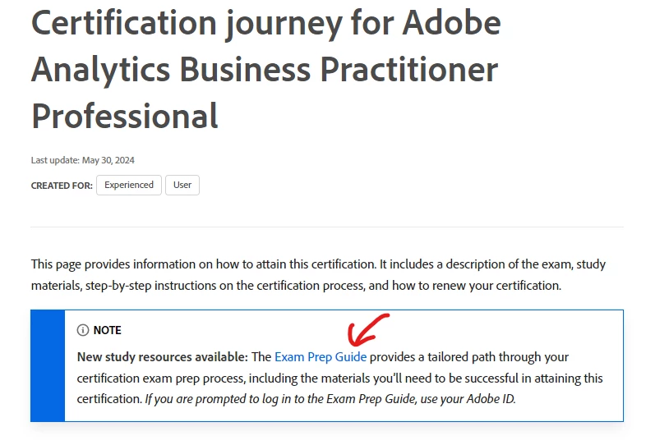This screenshot has height=445, width=655.
Task: Click the info icon beside NOTE
Action: [83, 330]
